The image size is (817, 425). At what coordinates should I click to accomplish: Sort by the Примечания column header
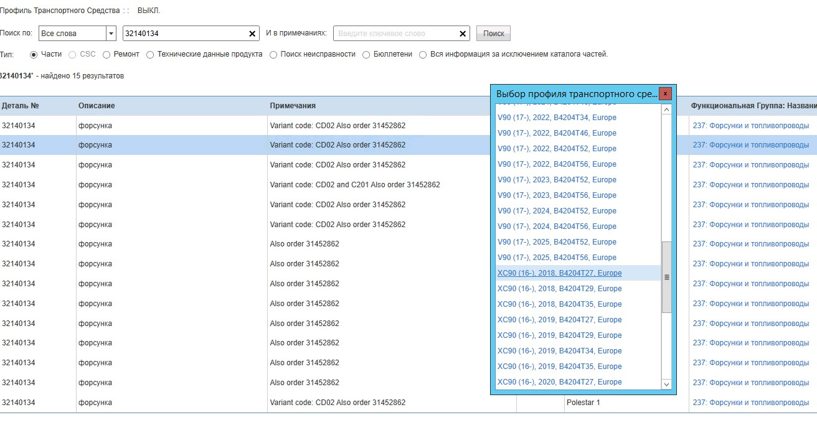(293, 106)
